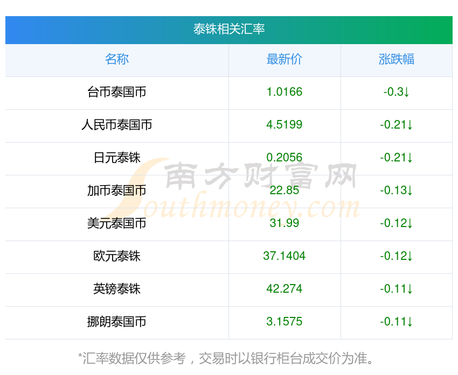
Task: Click the 42.274 price for 英镑泰铢
Action: pos(284,289)
